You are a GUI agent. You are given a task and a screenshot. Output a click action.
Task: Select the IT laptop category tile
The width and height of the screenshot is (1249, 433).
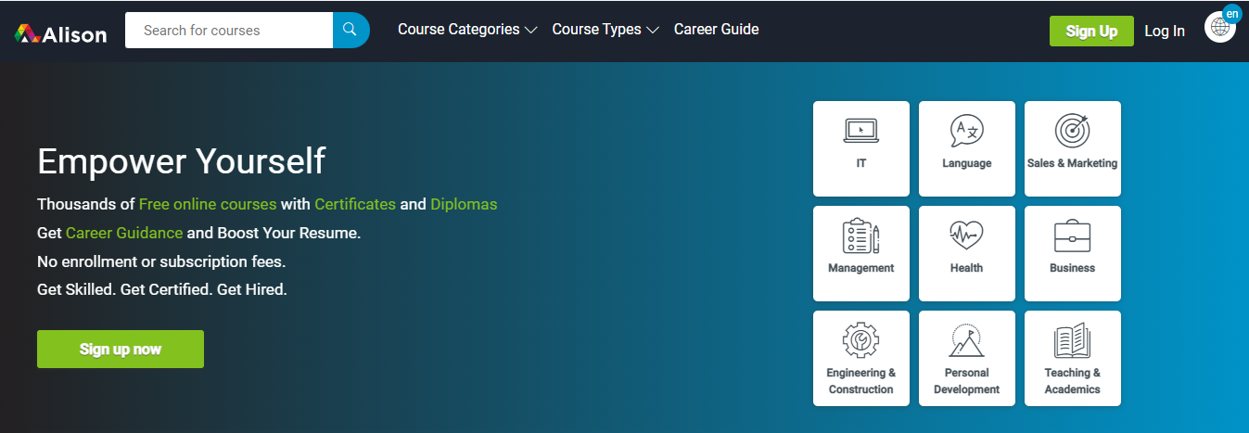pos(860,148)
